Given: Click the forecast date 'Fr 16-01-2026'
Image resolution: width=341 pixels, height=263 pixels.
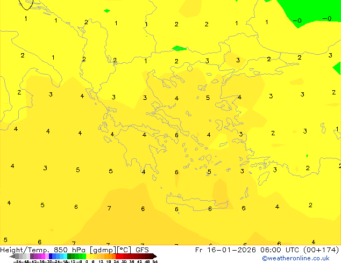Looking at the screenshot, I should pos(225,250).
